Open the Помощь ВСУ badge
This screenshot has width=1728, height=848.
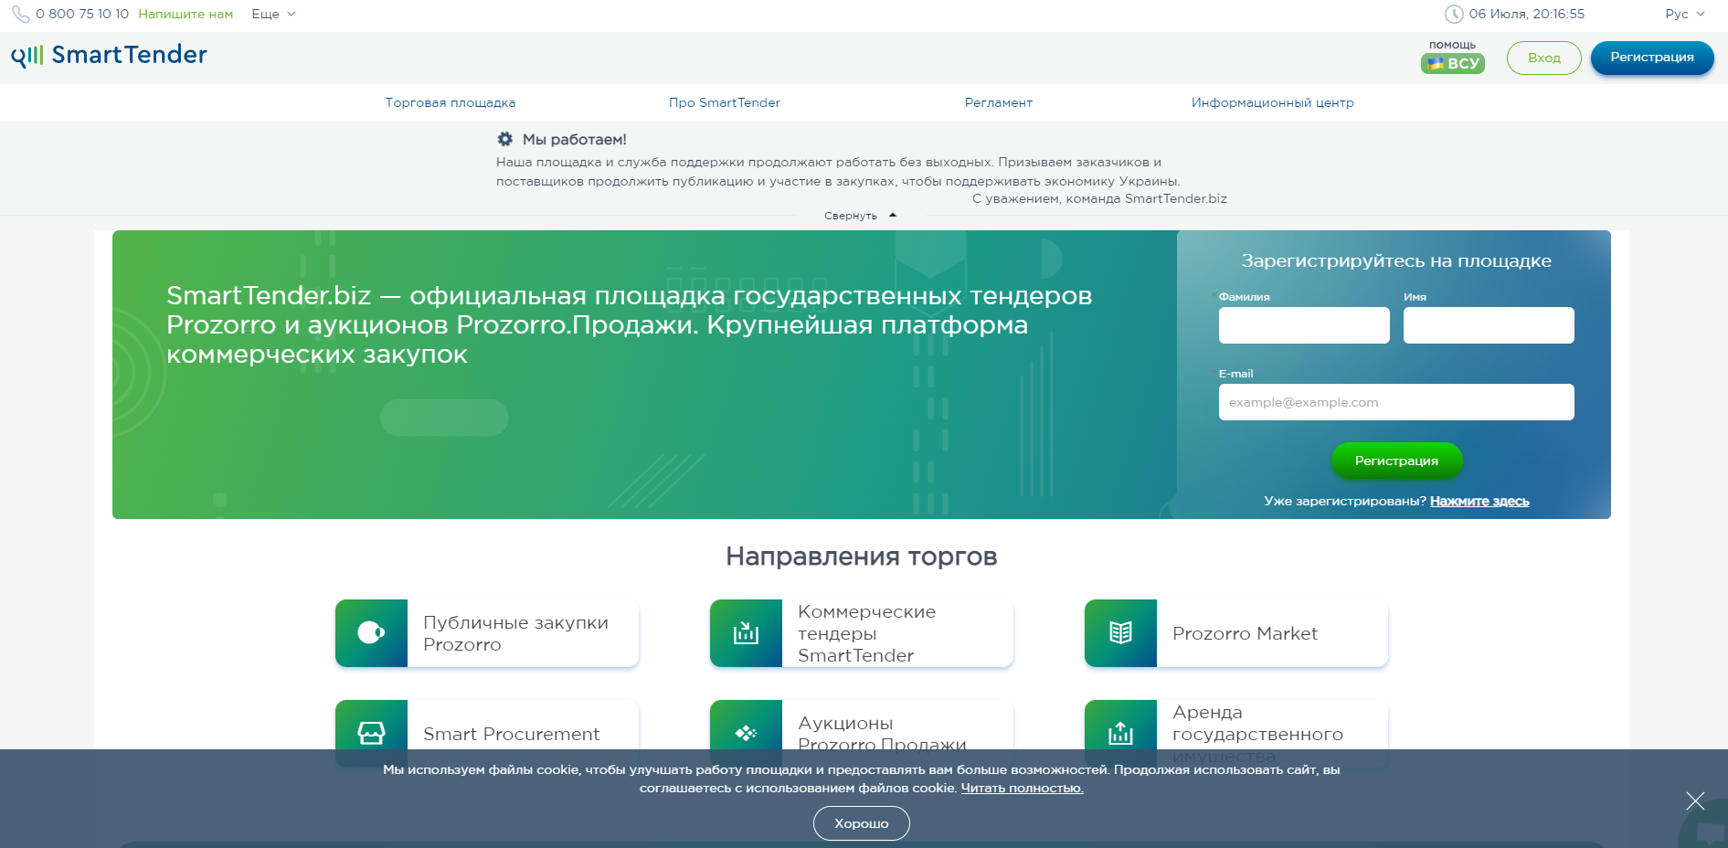(x=1452, y=57)
